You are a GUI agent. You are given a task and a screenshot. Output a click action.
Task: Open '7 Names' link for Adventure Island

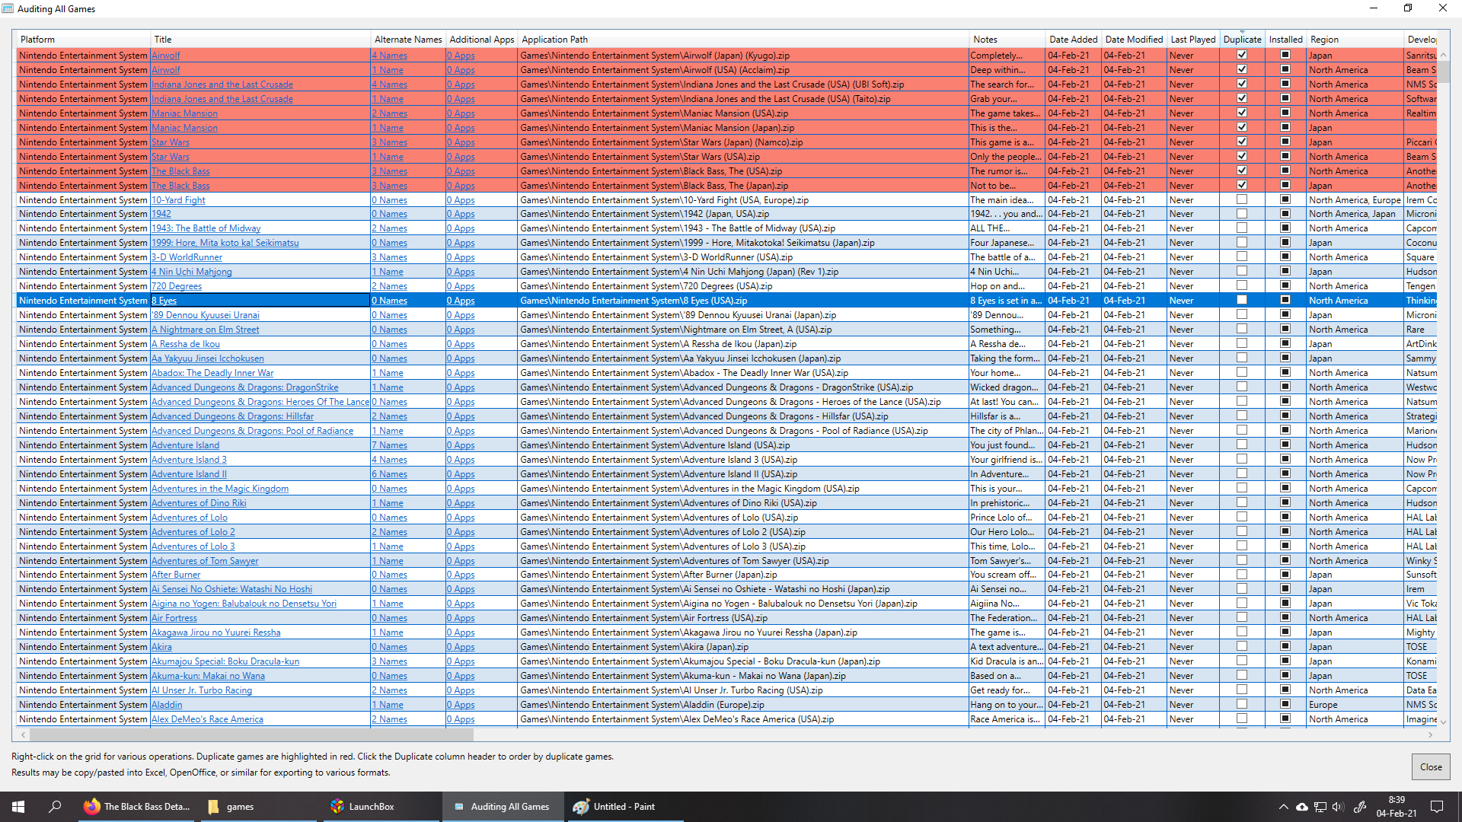[x=389, y=445]
